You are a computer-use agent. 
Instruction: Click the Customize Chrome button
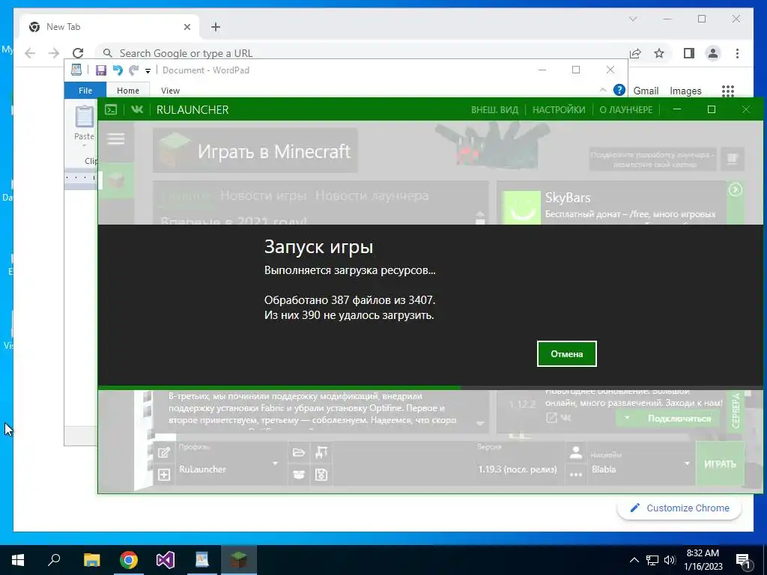pos(679,508)
